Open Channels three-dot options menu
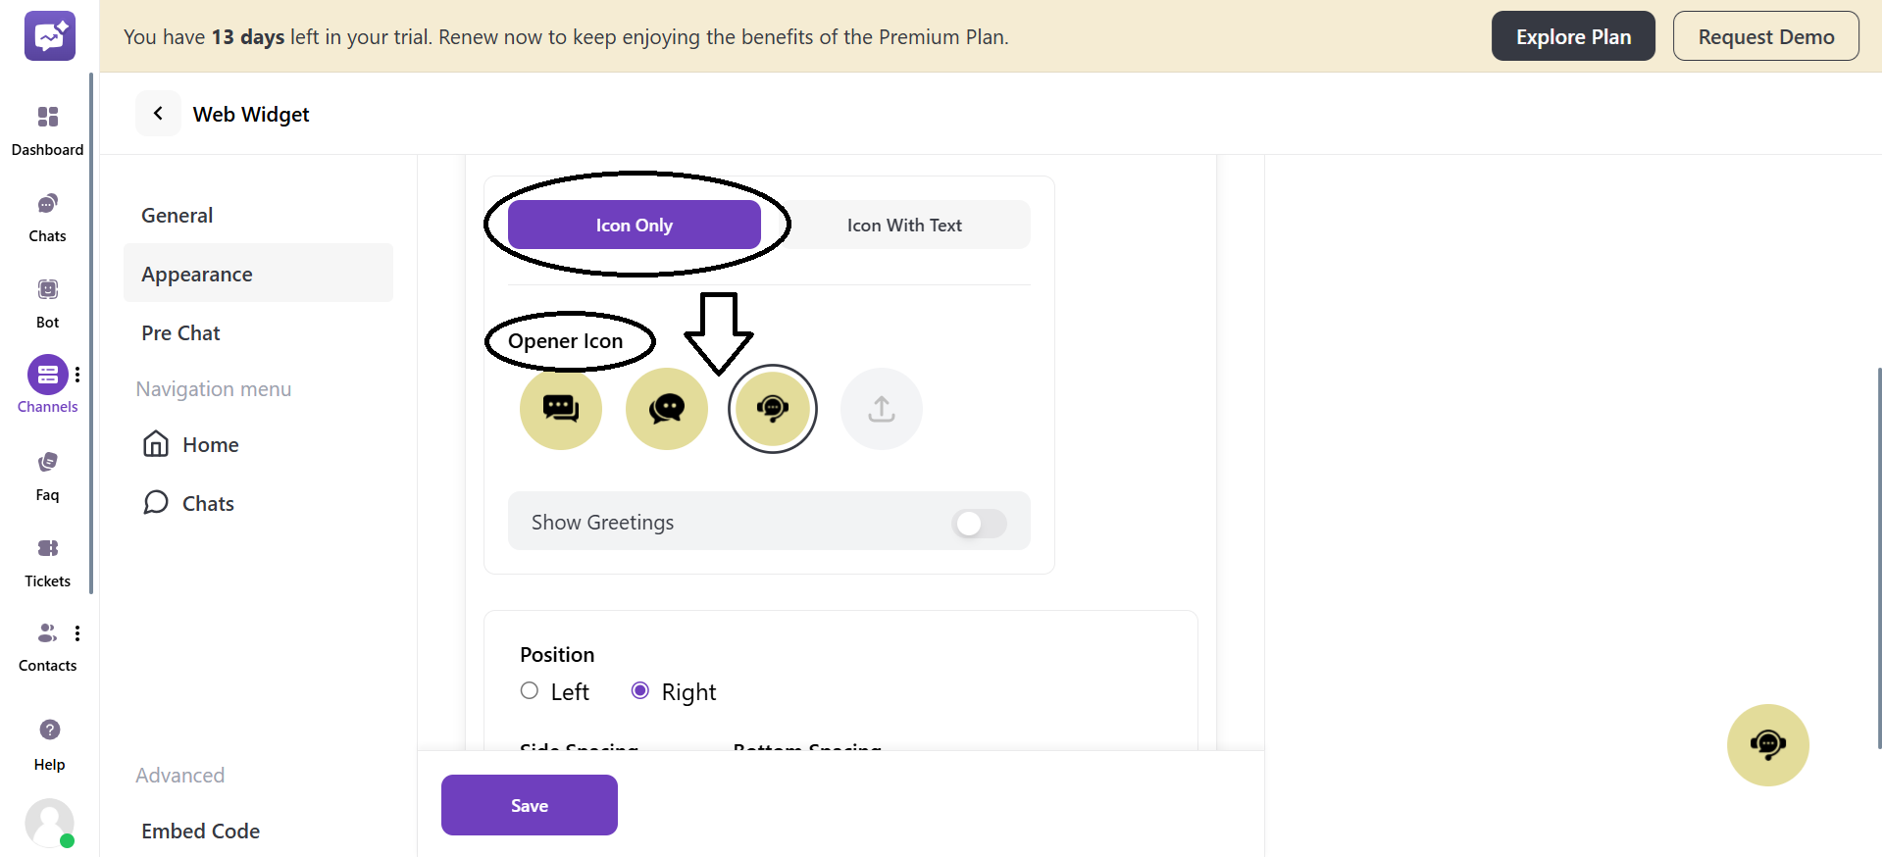Screen dimensions: 1882x857 pos(77,375)
